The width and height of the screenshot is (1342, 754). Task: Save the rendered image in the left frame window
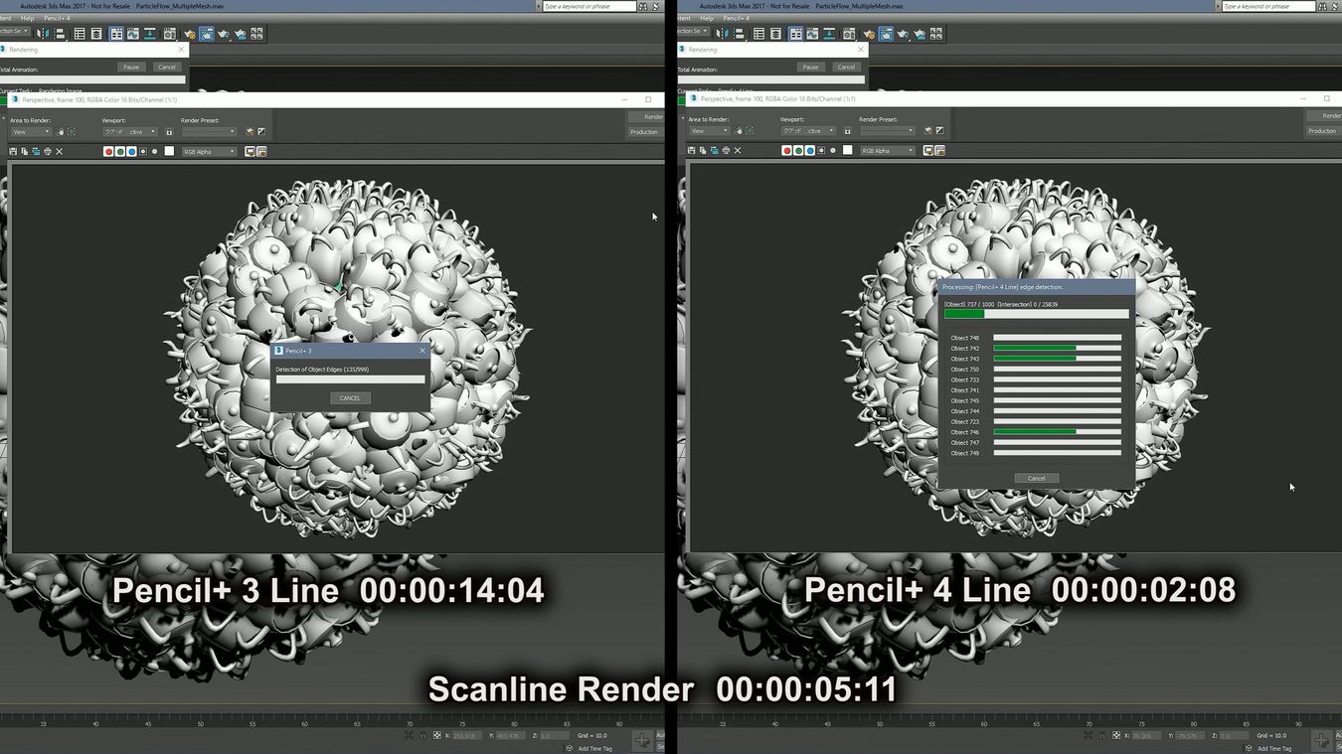pyautogui.click(x=13, y=151)
